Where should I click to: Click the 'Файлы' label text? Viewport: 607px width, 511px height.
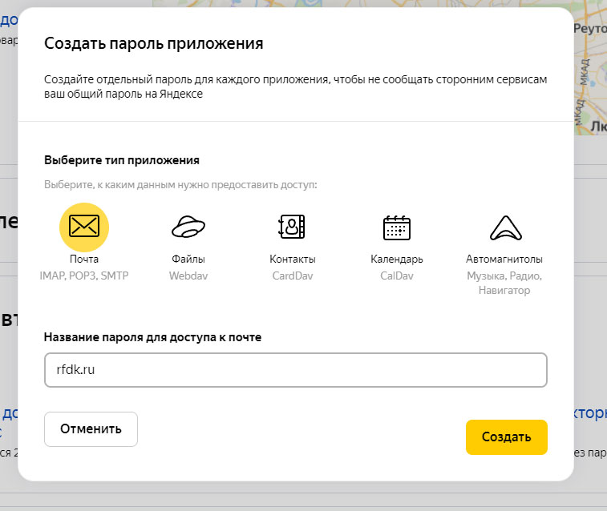pos(188,259)
